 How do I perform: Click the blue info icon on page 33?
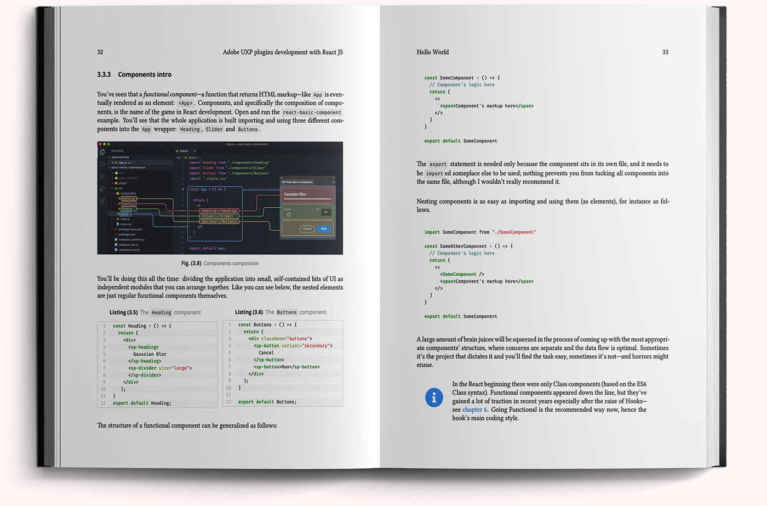coord(434,397)
